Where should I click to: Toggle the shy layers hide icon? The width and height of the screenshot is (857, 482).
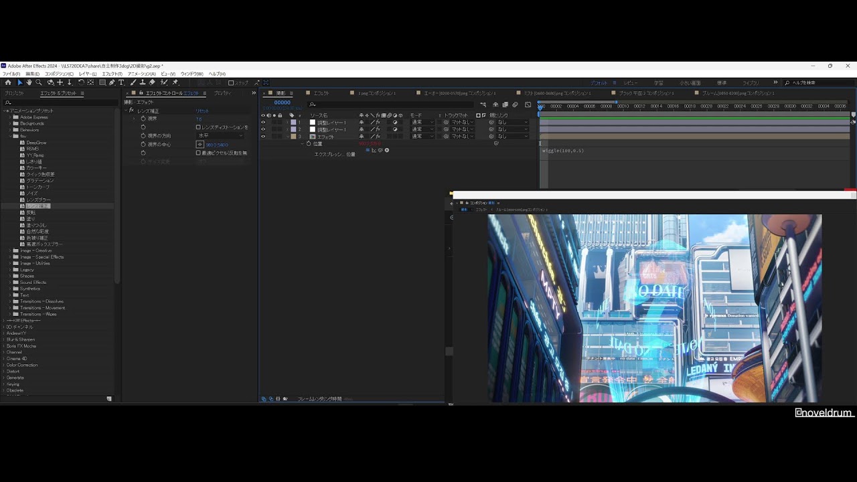click(495, 104)
